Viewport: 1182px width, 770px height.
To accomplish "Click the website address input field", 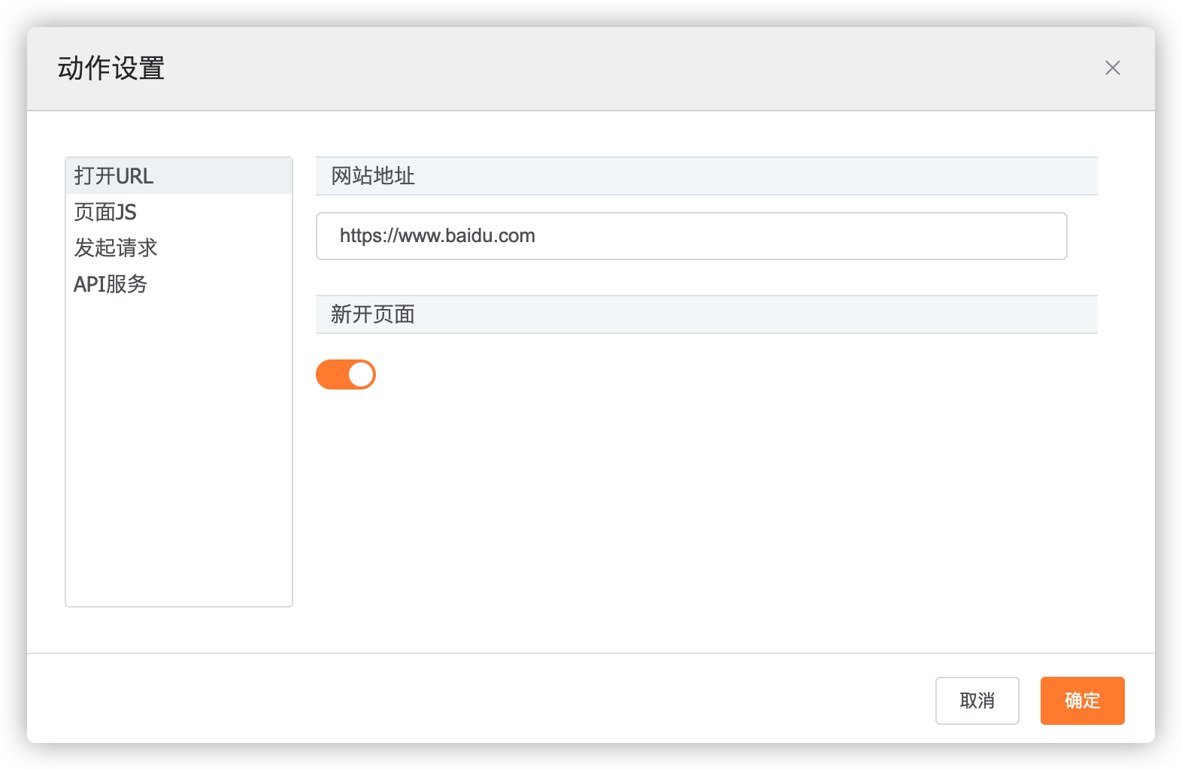I will [x=690, y=236].
